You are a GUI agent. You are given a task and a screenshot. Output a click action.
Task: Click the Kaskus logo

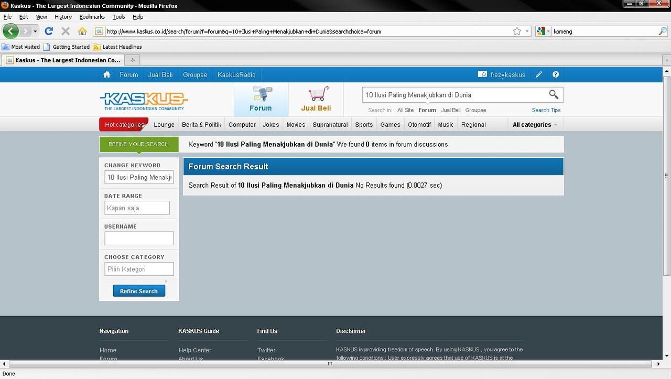144,101
